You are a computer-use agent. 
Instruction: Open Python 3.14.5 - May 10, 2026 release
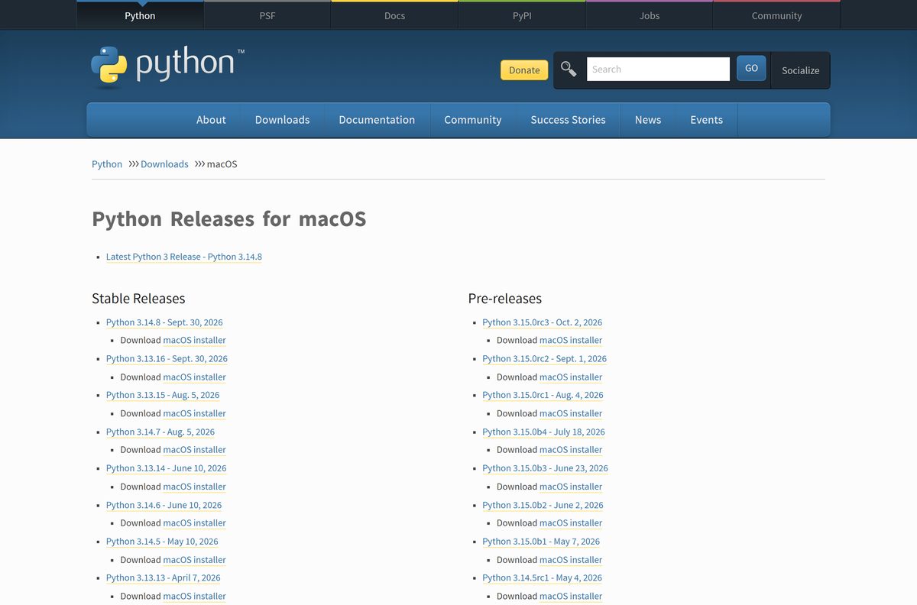(162, 542)
